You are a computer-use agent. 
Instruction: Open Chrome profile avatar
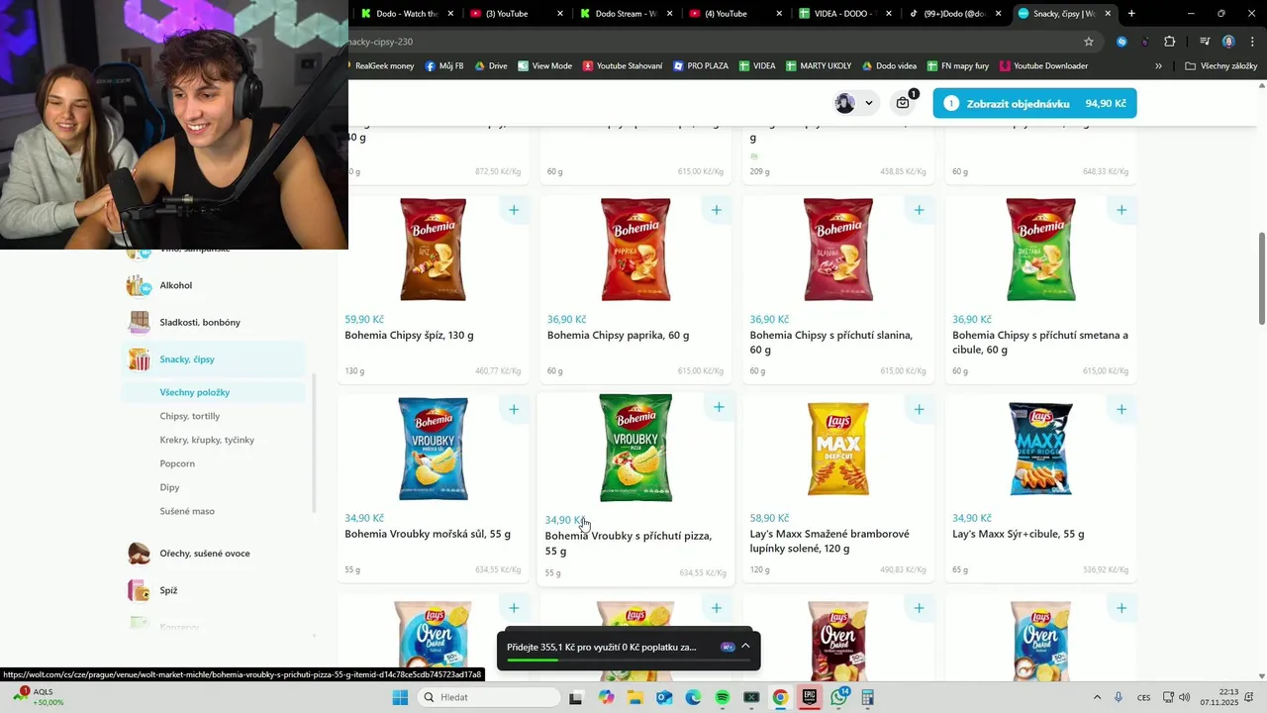coord(1228,42)
